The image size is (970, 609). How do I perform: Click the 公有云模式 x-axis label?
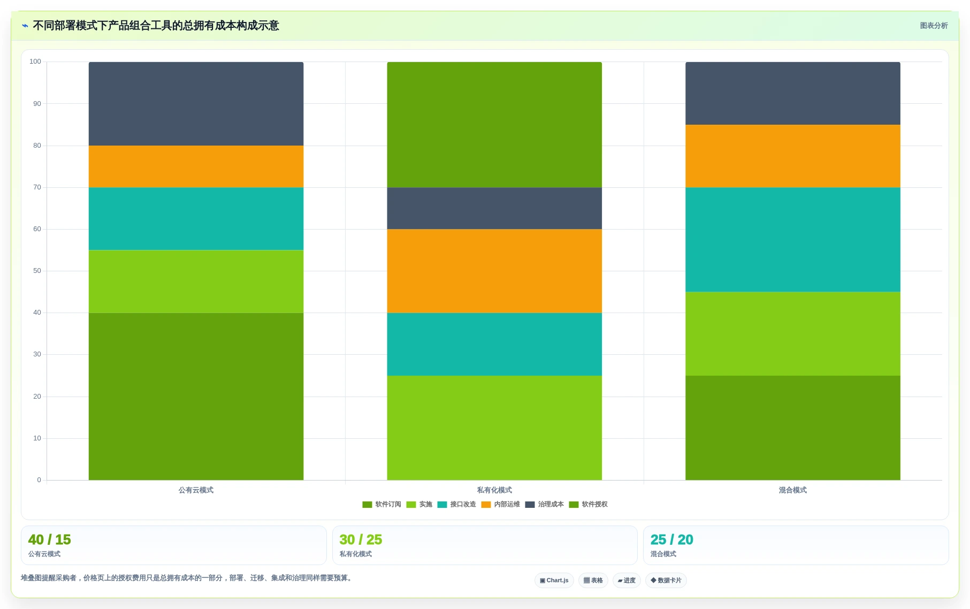pyautogui.click(x=196, y=490)
